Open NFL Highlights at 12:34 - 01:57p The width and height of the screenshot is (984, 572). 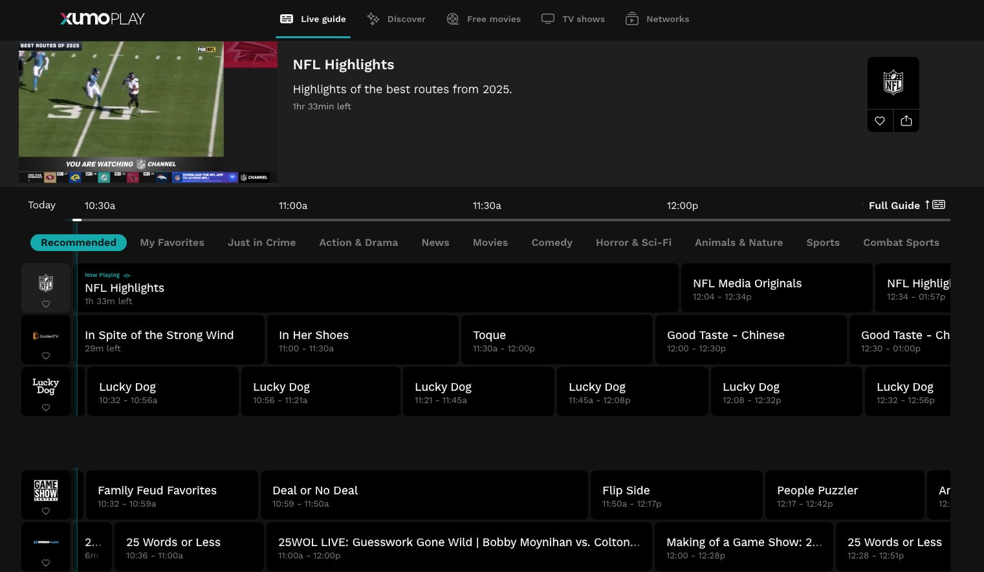[913, 288]
